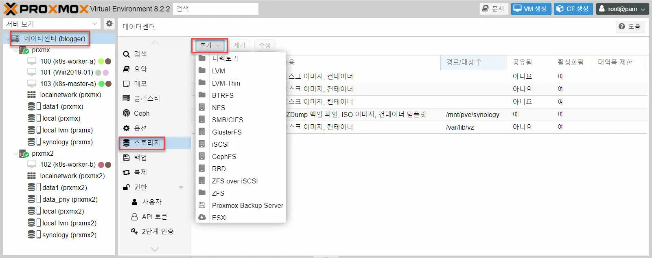The height and width of the screenshot is (258, 652).
Task: Open server view settings gear
Action: [x=109, y=24]
